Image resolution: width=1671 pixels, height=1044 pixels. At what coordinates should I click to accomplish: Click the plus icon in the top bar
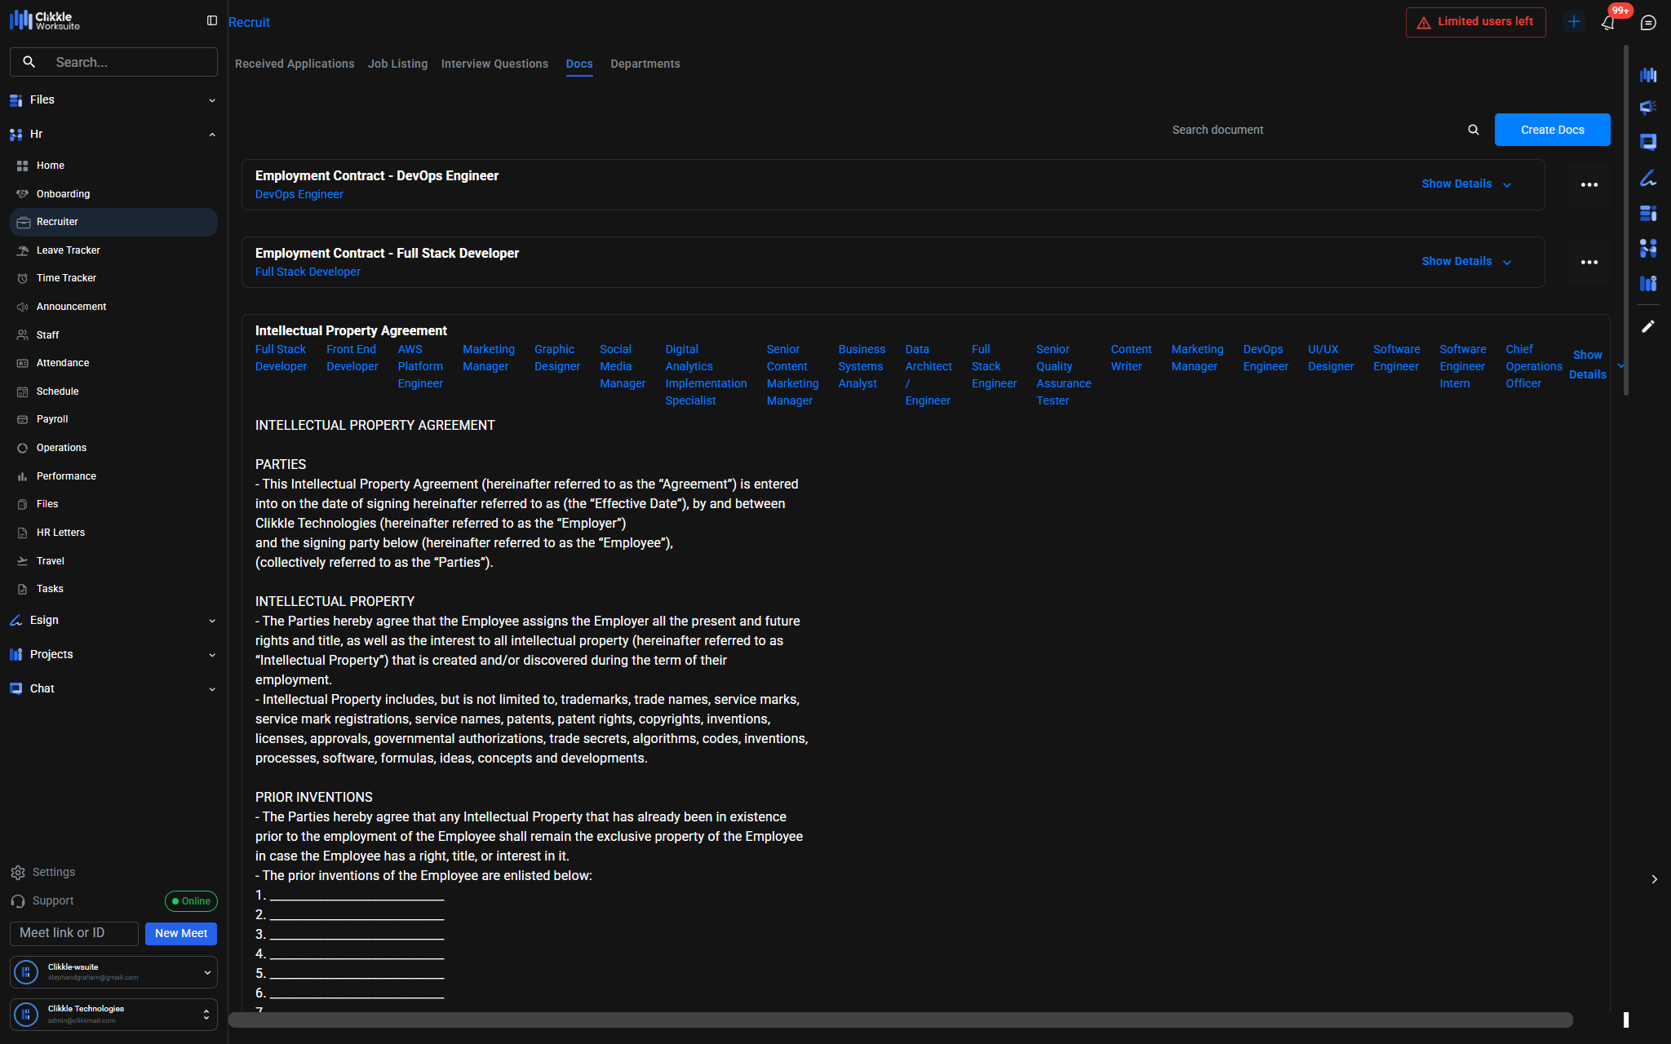click(x=1574, y=22)
